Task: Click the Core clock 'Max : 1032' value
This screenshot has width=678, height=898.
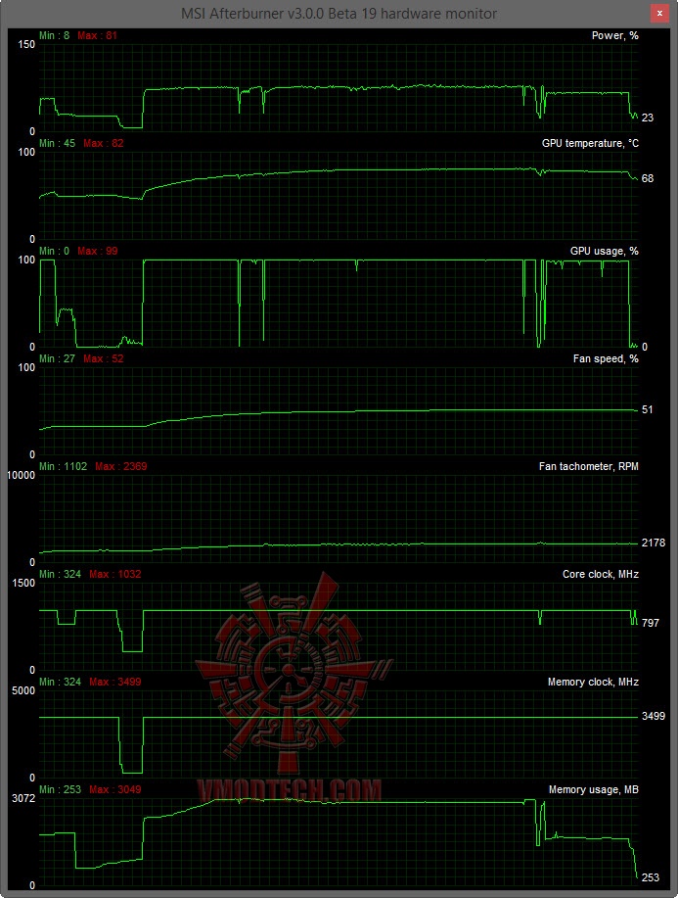Action: coord(115,574)
